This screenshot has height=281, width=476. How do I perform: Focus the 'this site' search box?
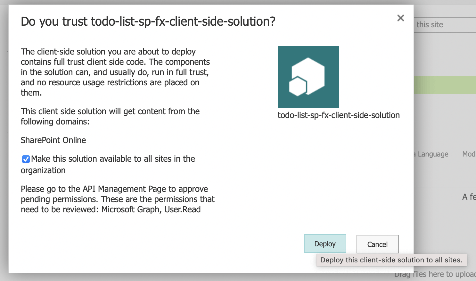point(445,25)
